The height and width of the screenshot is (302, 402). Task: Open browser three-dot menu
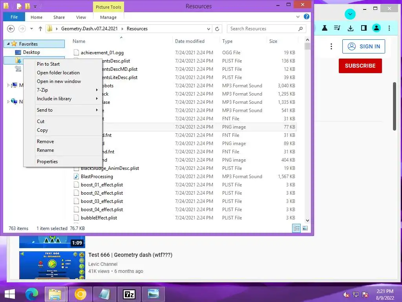(x=389, y=28)
